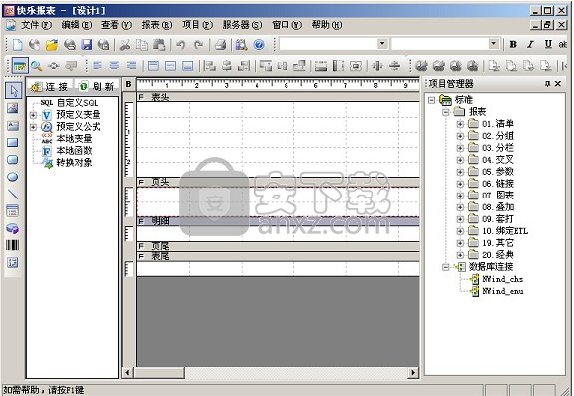
Task: Click the 连接 button
Action: 50,87
